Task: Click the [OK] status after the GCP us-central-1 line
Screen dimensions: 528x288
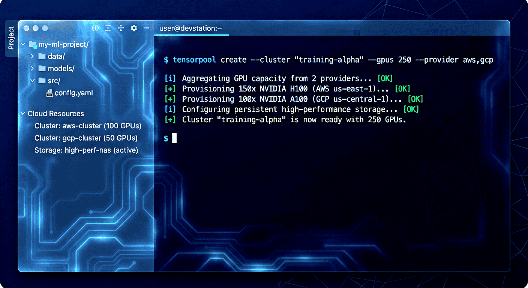Action: pyautogui.click(x=415, y=99)
